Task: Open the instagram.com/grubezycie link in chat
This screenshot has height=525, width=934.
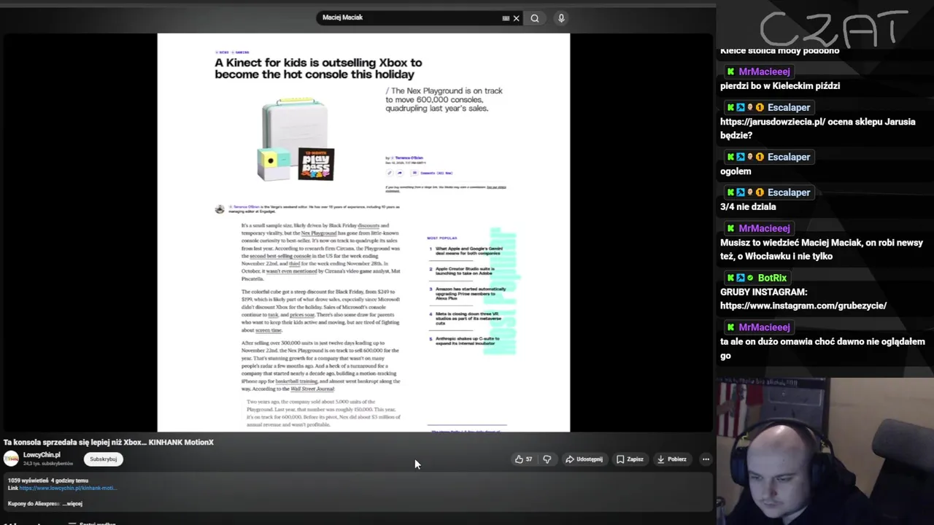Action: point(803,306)
